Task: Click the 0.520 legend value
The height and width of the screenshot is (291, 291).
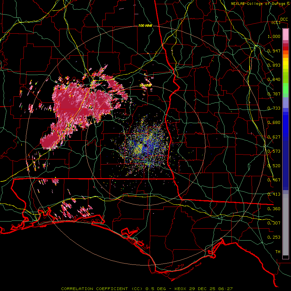Action: pyautogui.click(x=274, y=166)
